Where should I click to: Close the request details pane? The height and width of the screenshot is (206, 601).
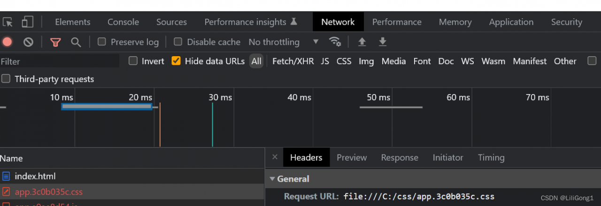275,157
